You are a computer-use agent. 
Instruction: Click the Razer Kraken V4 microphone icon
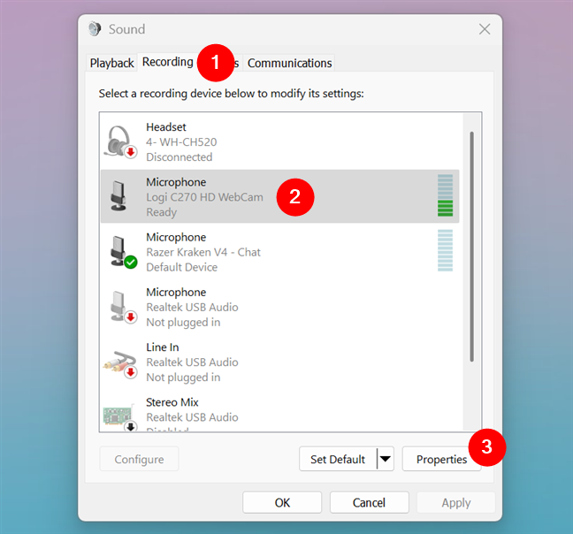122,252
